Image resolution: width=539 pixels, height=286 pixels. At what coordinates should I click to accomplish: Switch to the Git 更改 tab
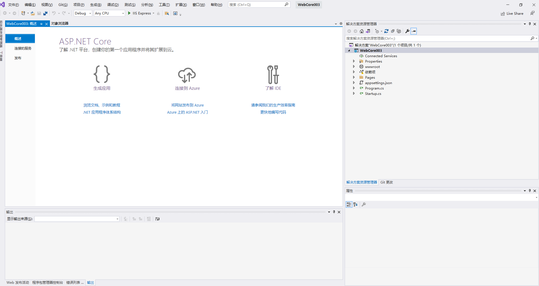[x=387, y=182]
